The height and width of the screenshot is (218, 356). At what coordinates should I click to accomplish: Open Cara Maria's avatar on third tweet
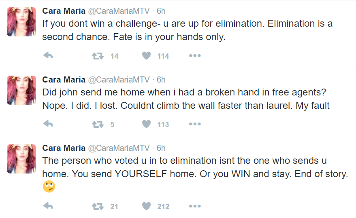21,159
